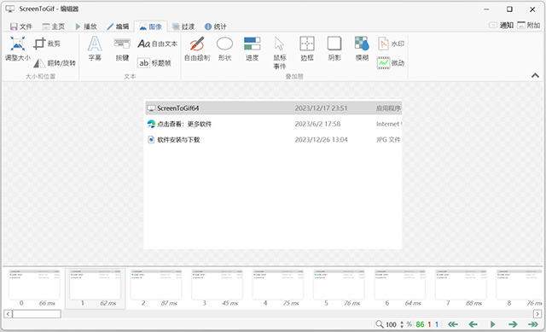This screenshot has width=546, height=332.
Task: Select frame 7 thumbnail
Action: coord(461,288)
